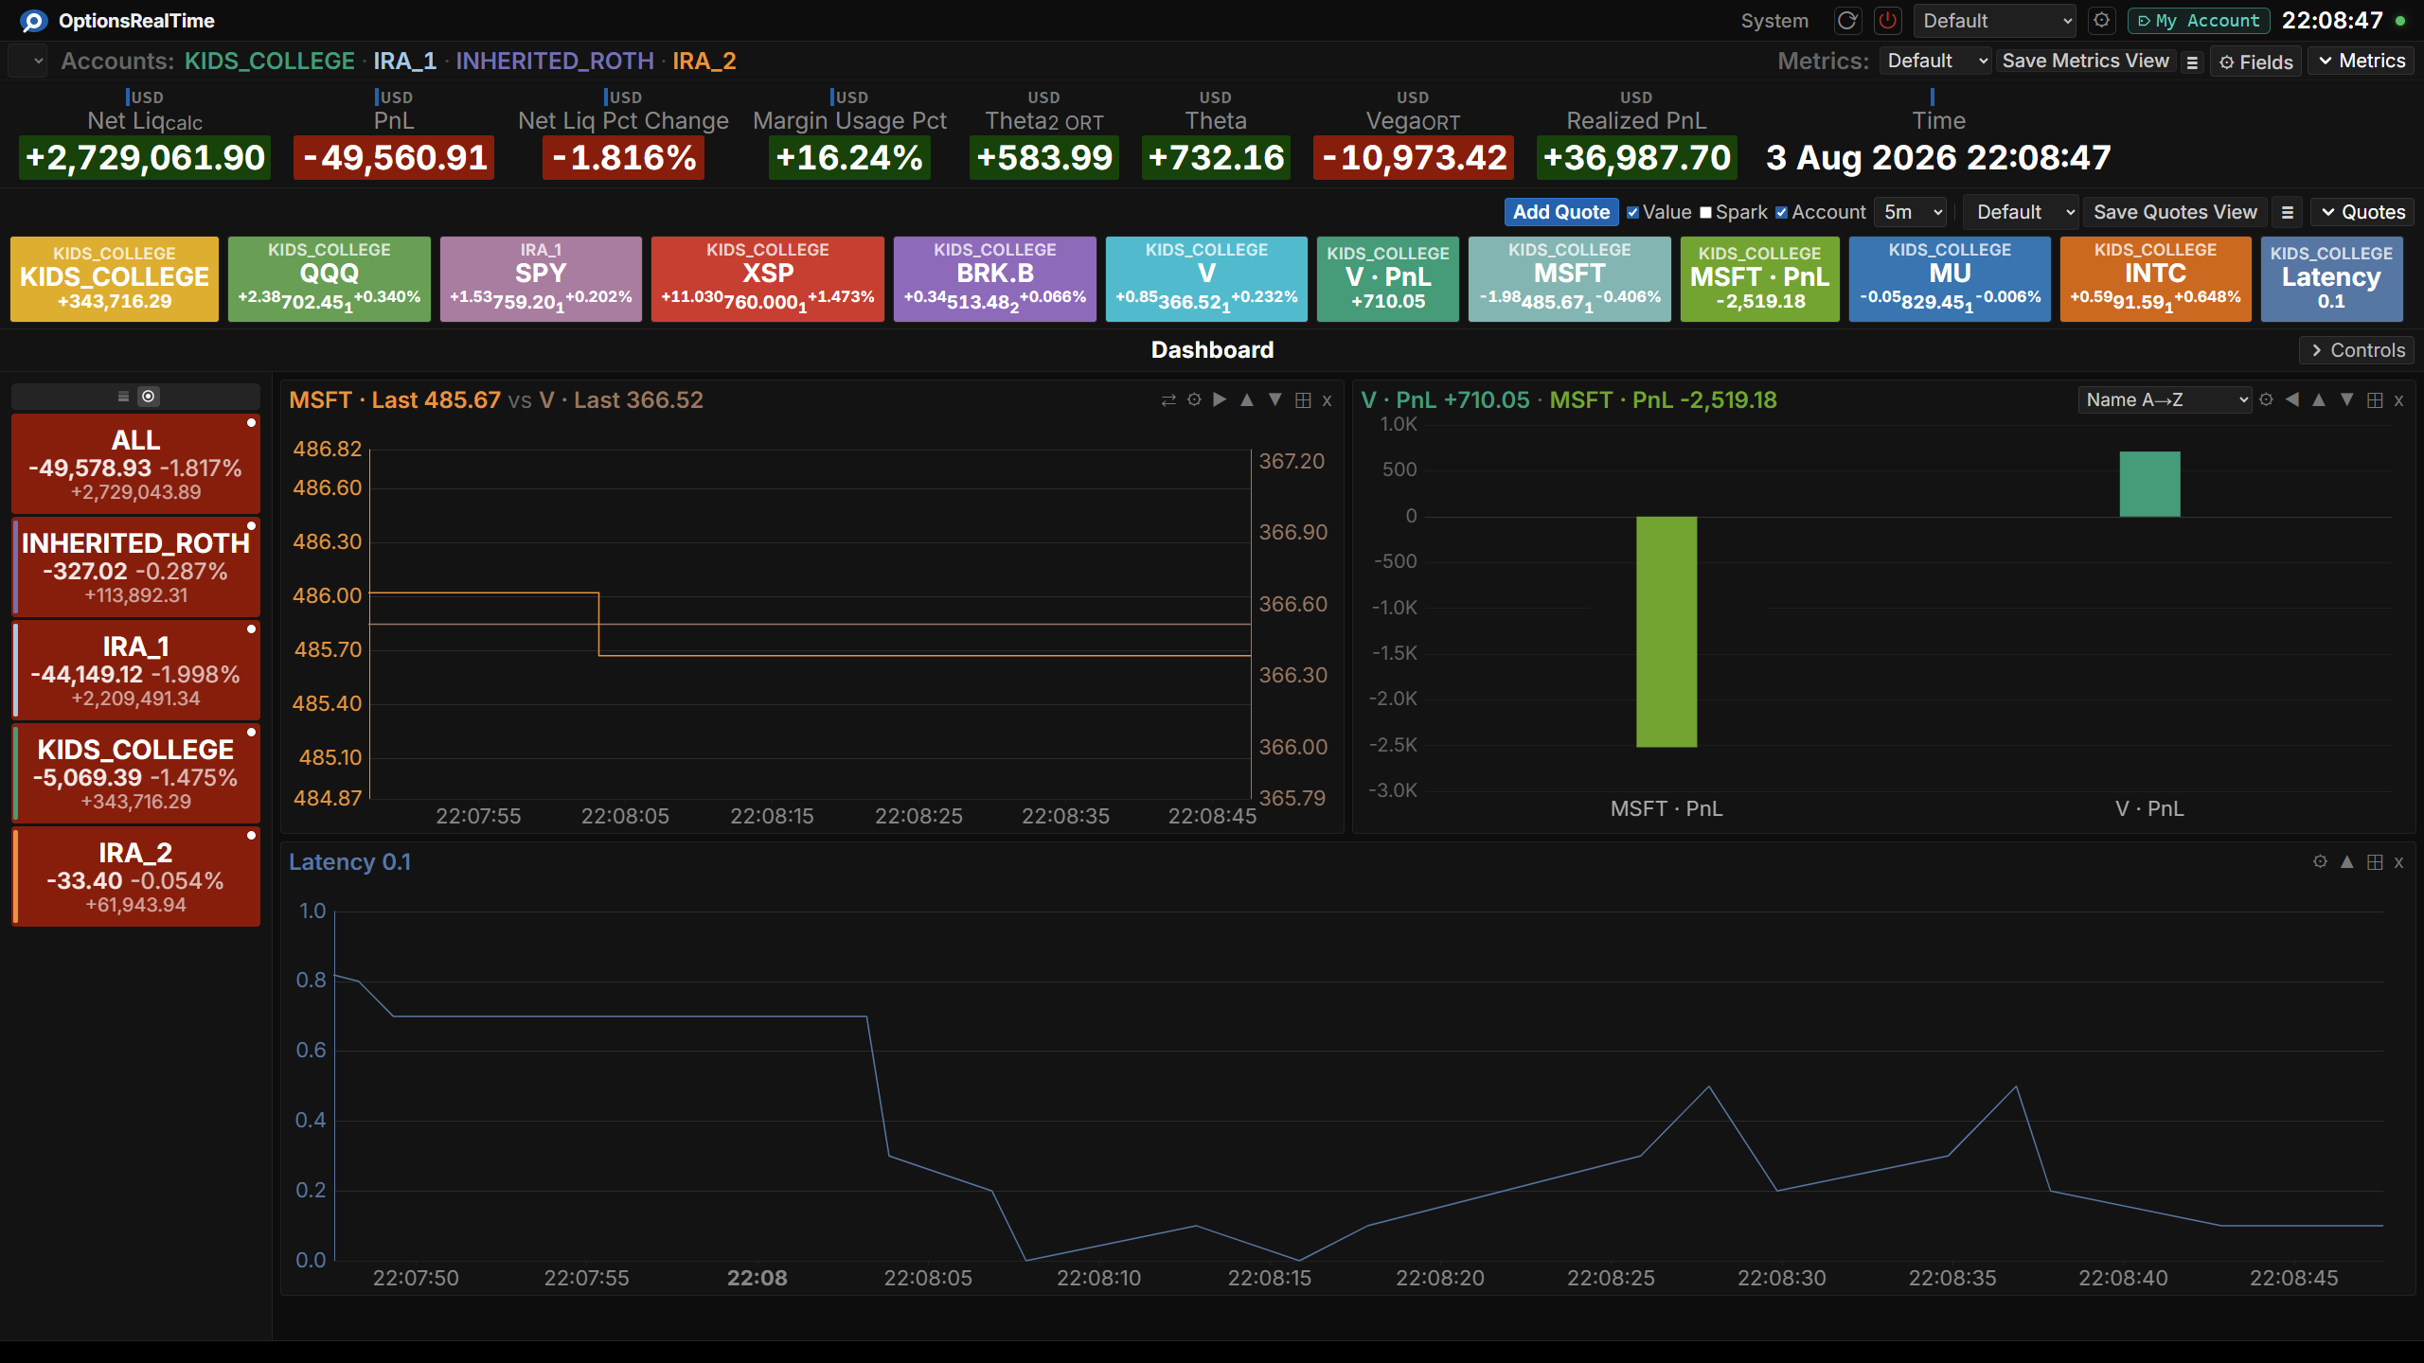Open the Fields settings button
This screenshot has height=1363, width=2424.
pyautogui.click(x=2256, y=62)
